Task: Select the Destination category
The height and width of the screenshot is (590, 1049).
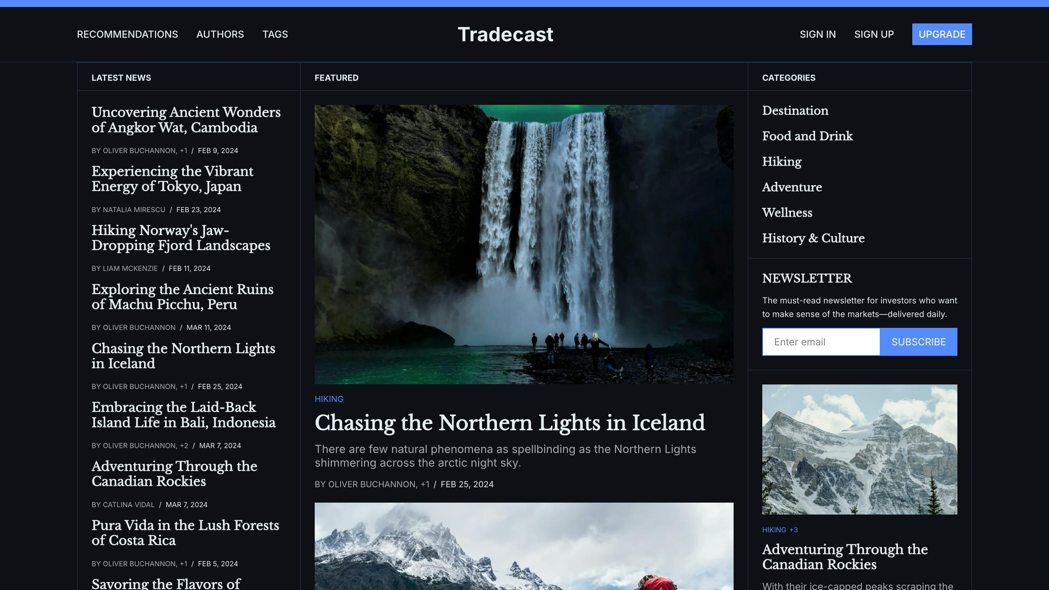Action: [x=795, y=111]
